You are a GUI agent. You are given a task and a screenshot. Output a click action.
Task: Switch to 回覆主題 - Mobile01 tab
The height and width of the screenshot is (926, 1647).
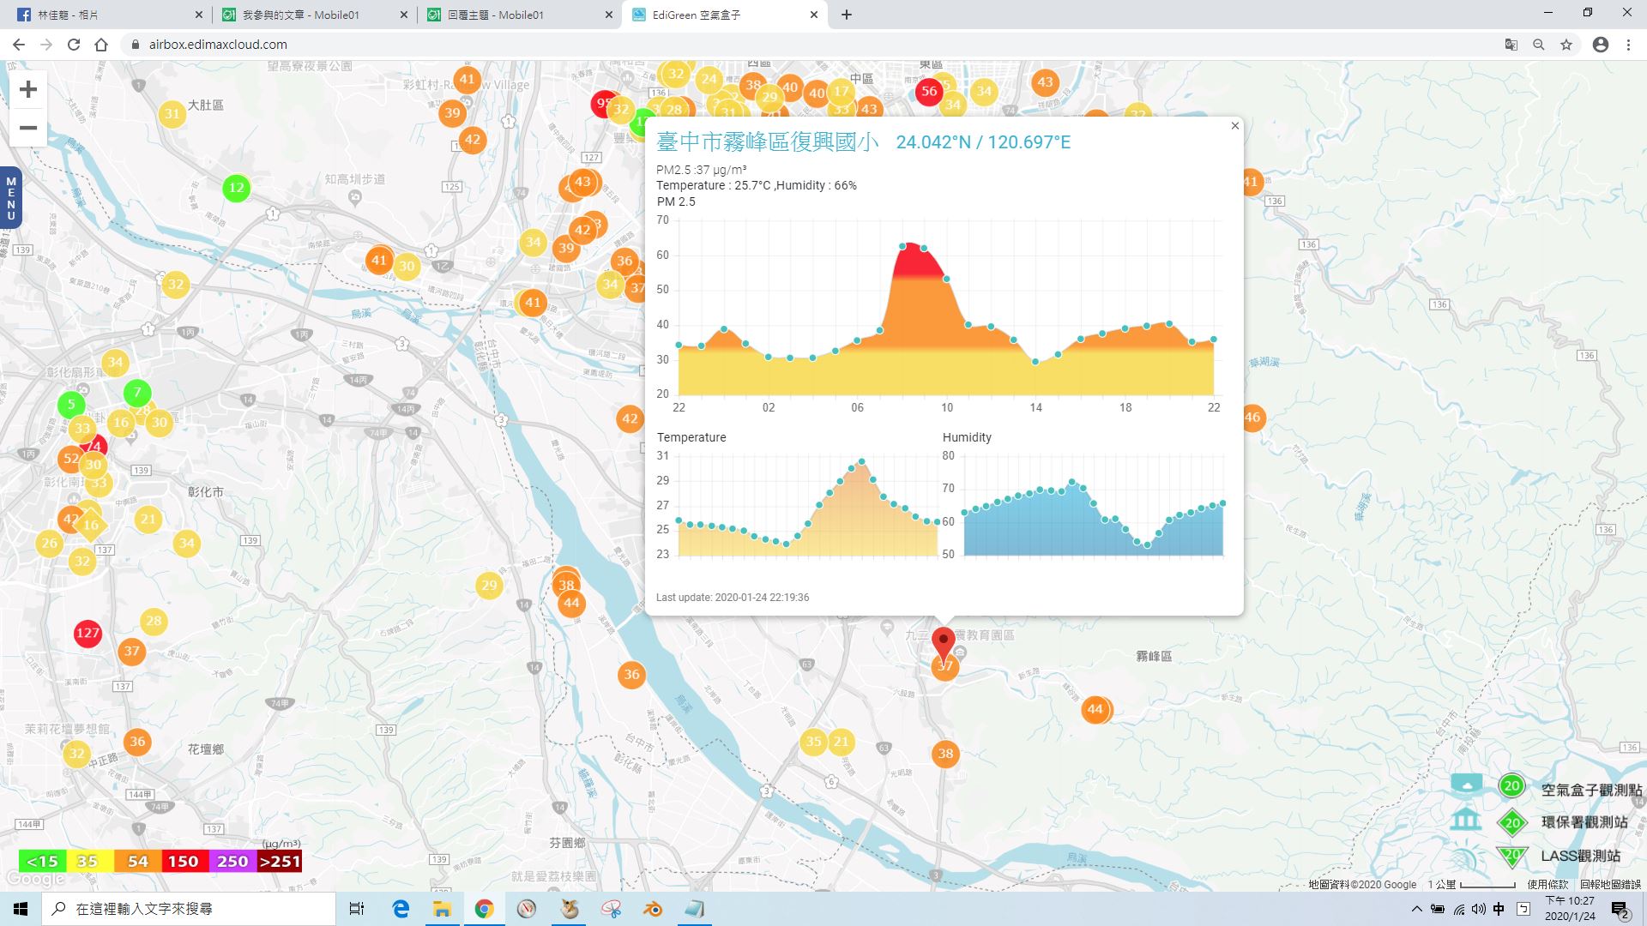coord(519,15)
